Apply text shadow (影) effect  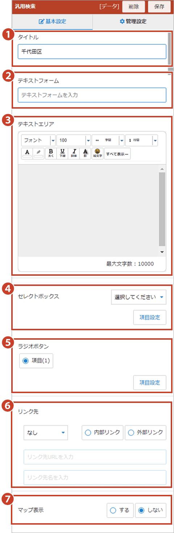85,153
